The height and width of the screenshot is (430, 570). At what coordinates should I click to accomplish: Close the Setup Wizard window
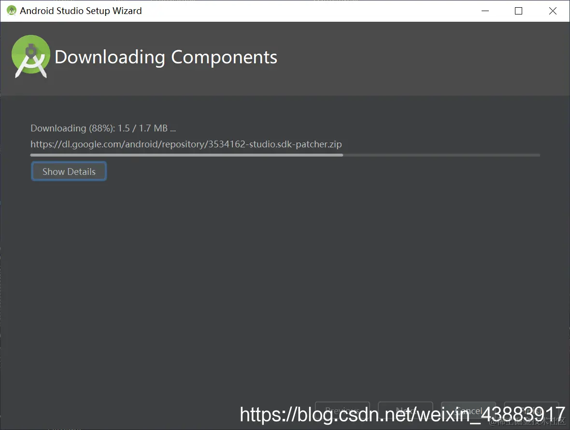point(553,11)
